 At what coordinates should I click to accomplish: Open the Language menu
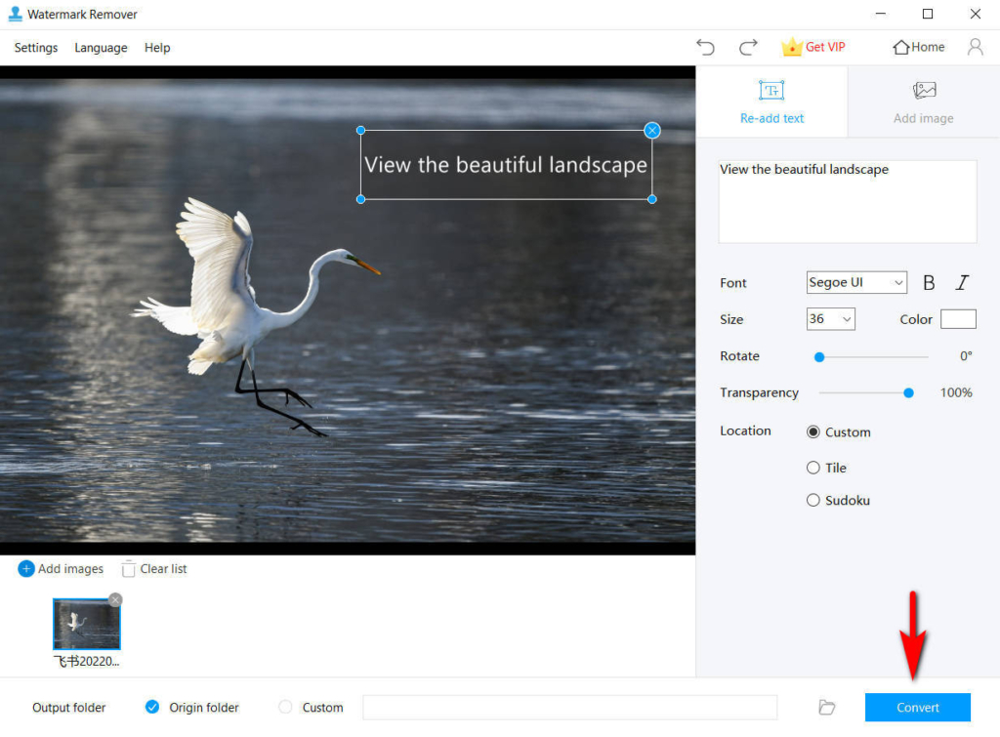click(x=101, y=47)
